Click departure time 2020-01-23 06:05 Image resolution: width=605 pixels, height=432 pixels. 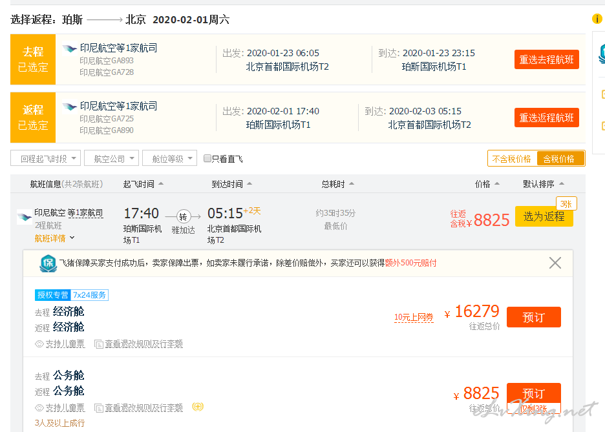(x=283, y=53)
